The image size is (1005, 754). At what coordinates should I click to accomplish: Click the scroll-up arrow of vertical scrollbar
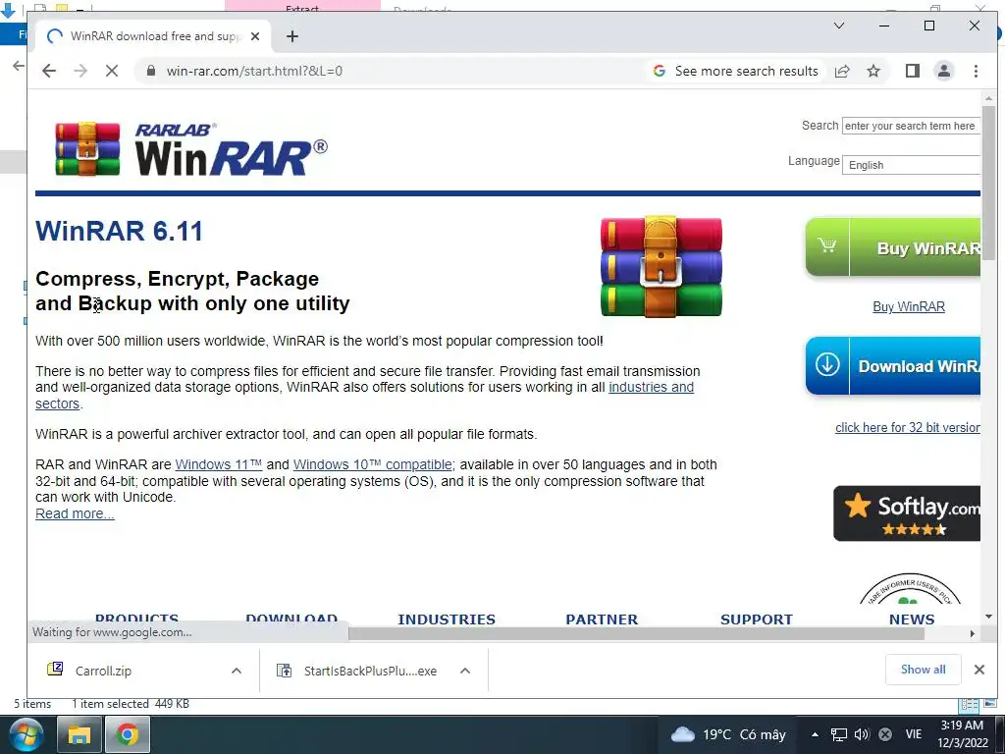tap(988, 98)
